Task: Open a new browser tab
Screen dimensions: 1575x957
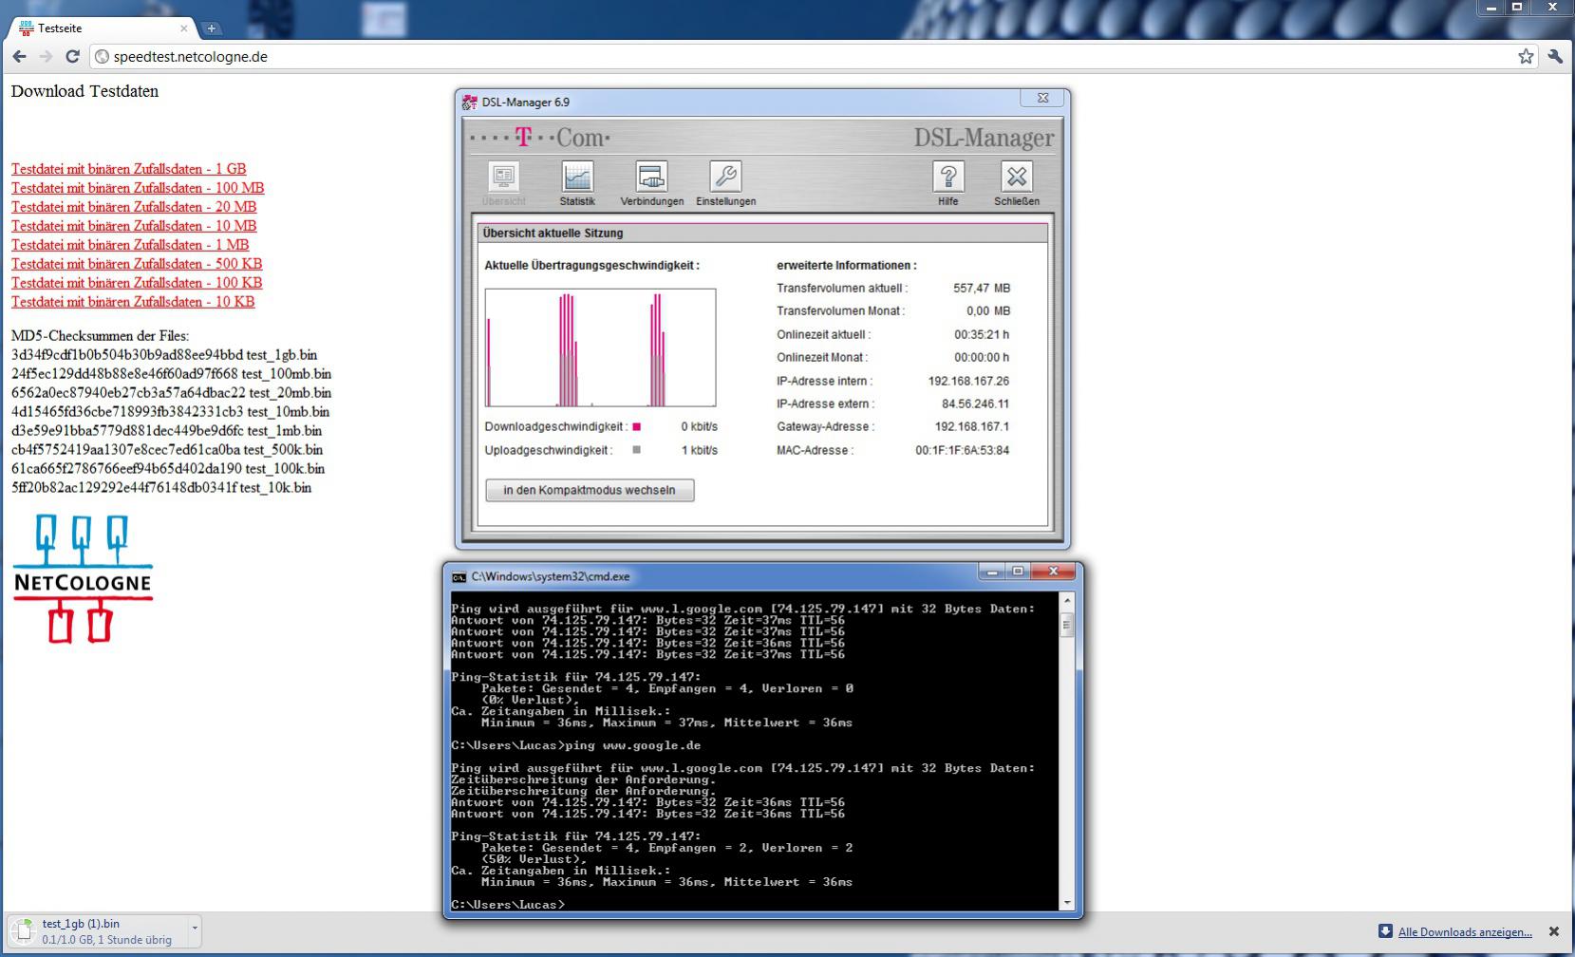Action: pyautogui.click(x=212, y=28)
